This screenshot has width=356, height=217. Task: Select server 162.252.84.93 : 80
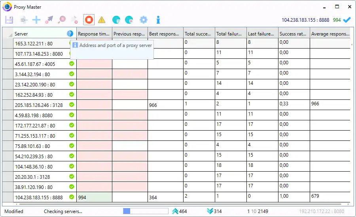(x=34, y=95)
